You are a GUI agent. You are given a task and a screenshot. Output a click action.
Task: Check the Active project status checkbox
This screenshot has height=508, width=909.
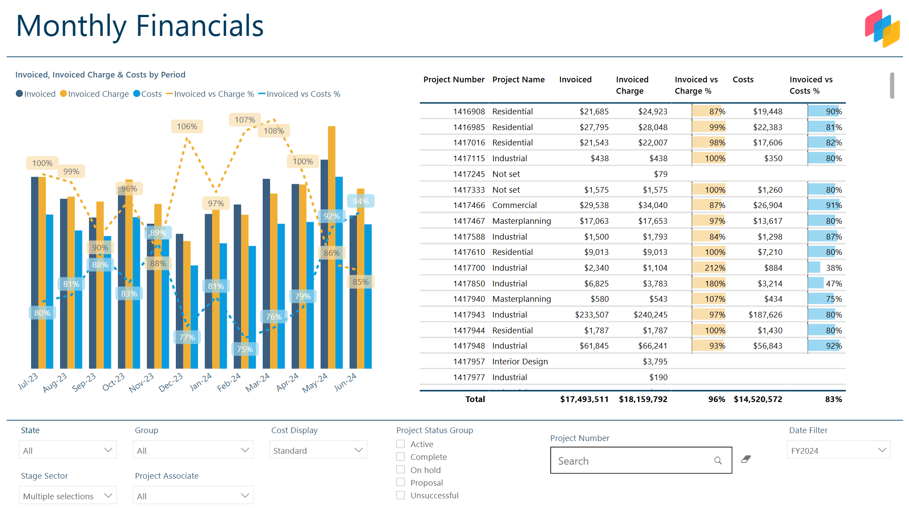pyautogui.click(x=400, y=444)
